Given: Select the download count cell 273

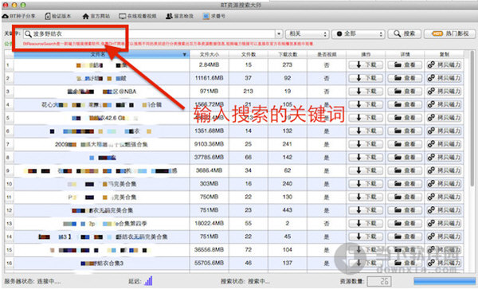Looking at the screenshot, I should click(288, 64).
